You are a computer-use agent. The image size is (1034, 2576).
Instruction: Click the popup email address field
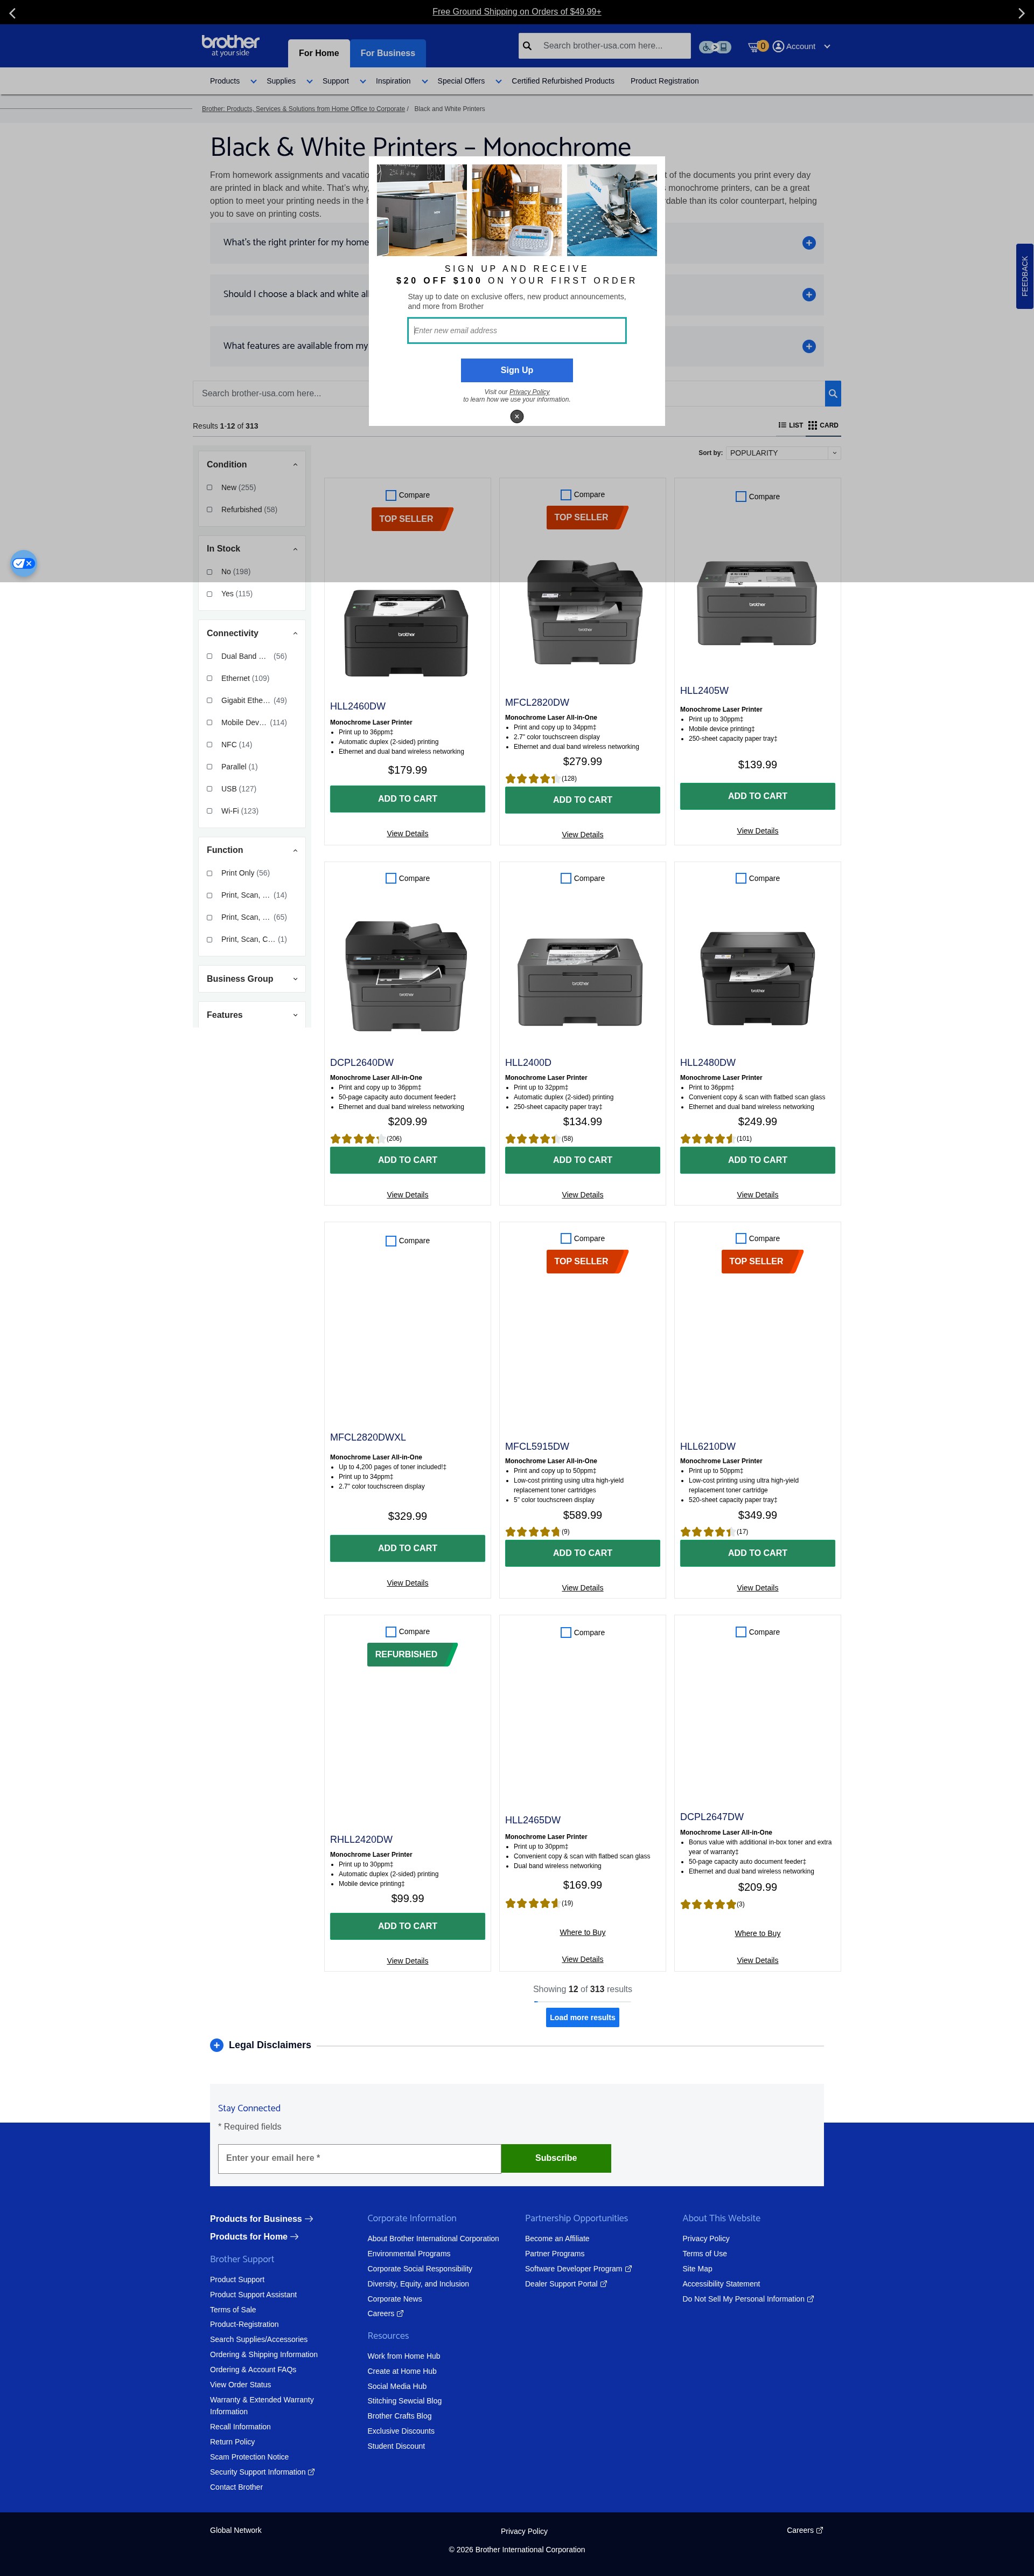(x=516, y=330)
